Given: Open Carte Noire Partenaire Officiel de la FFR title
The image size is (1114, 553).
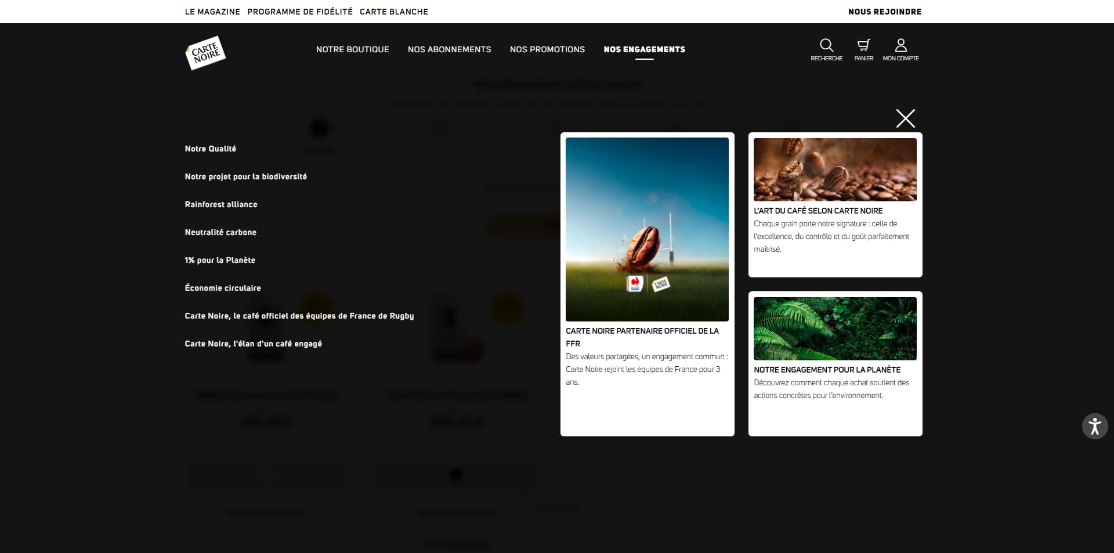Looking at the screenshot, I should 642,337.
